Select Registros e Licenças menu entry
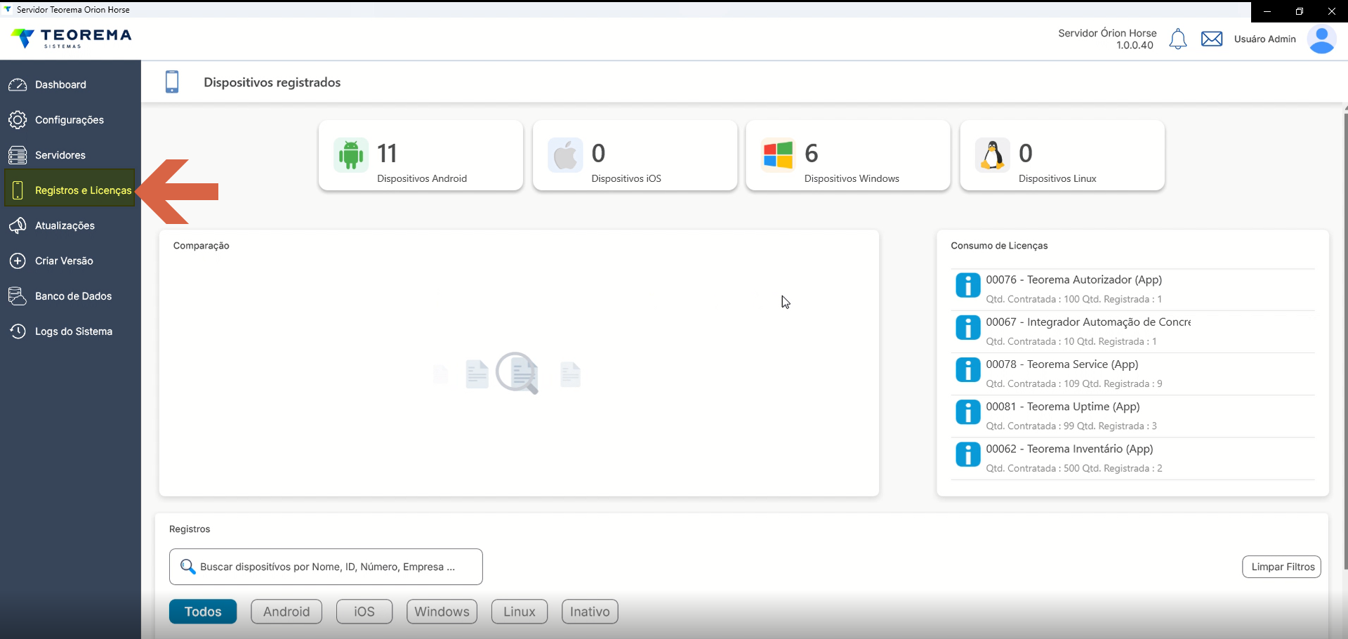1348x639 pixels. tap(70, 187)
